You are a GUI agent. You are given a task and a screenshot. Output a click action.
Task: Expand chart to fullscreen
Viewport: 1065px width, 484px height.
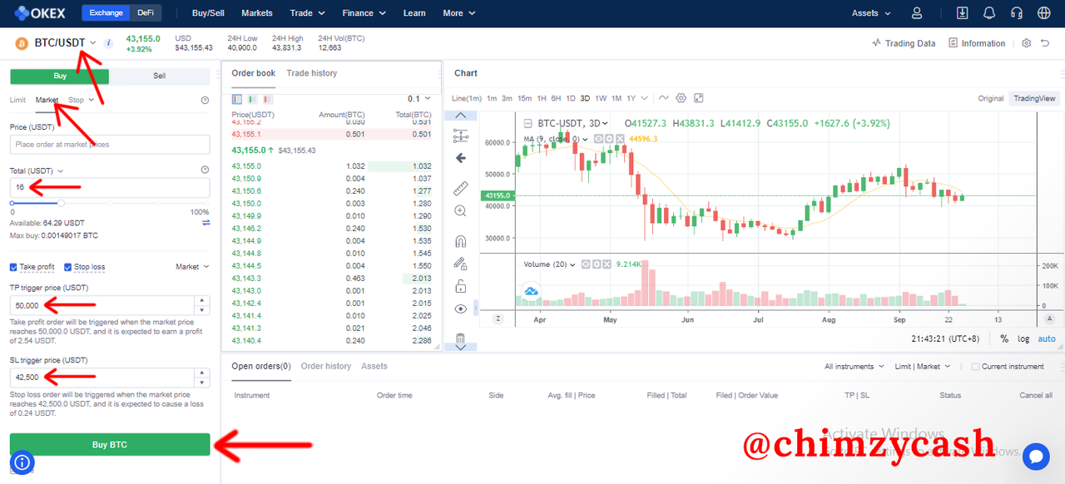tap(698, 98)
